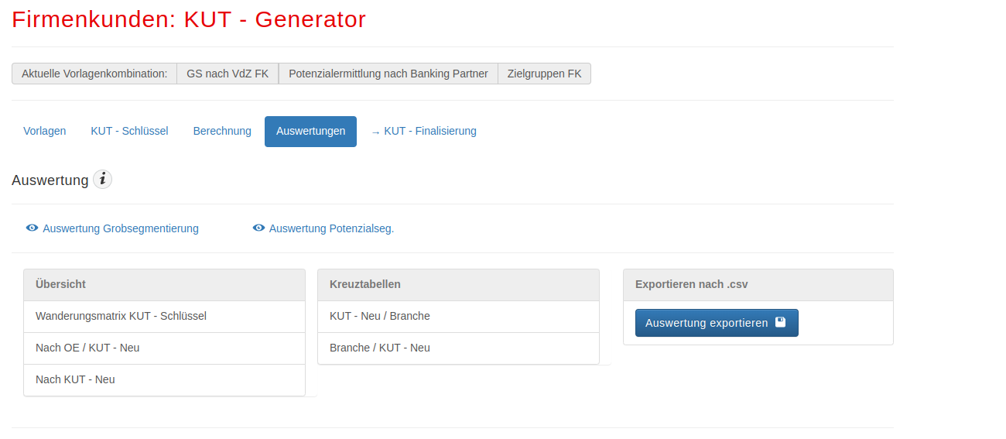Switch to KUT - Schlüssel tab
Image resolution: width=1006 pixels, height=439 pixels.
pos(129,131)
